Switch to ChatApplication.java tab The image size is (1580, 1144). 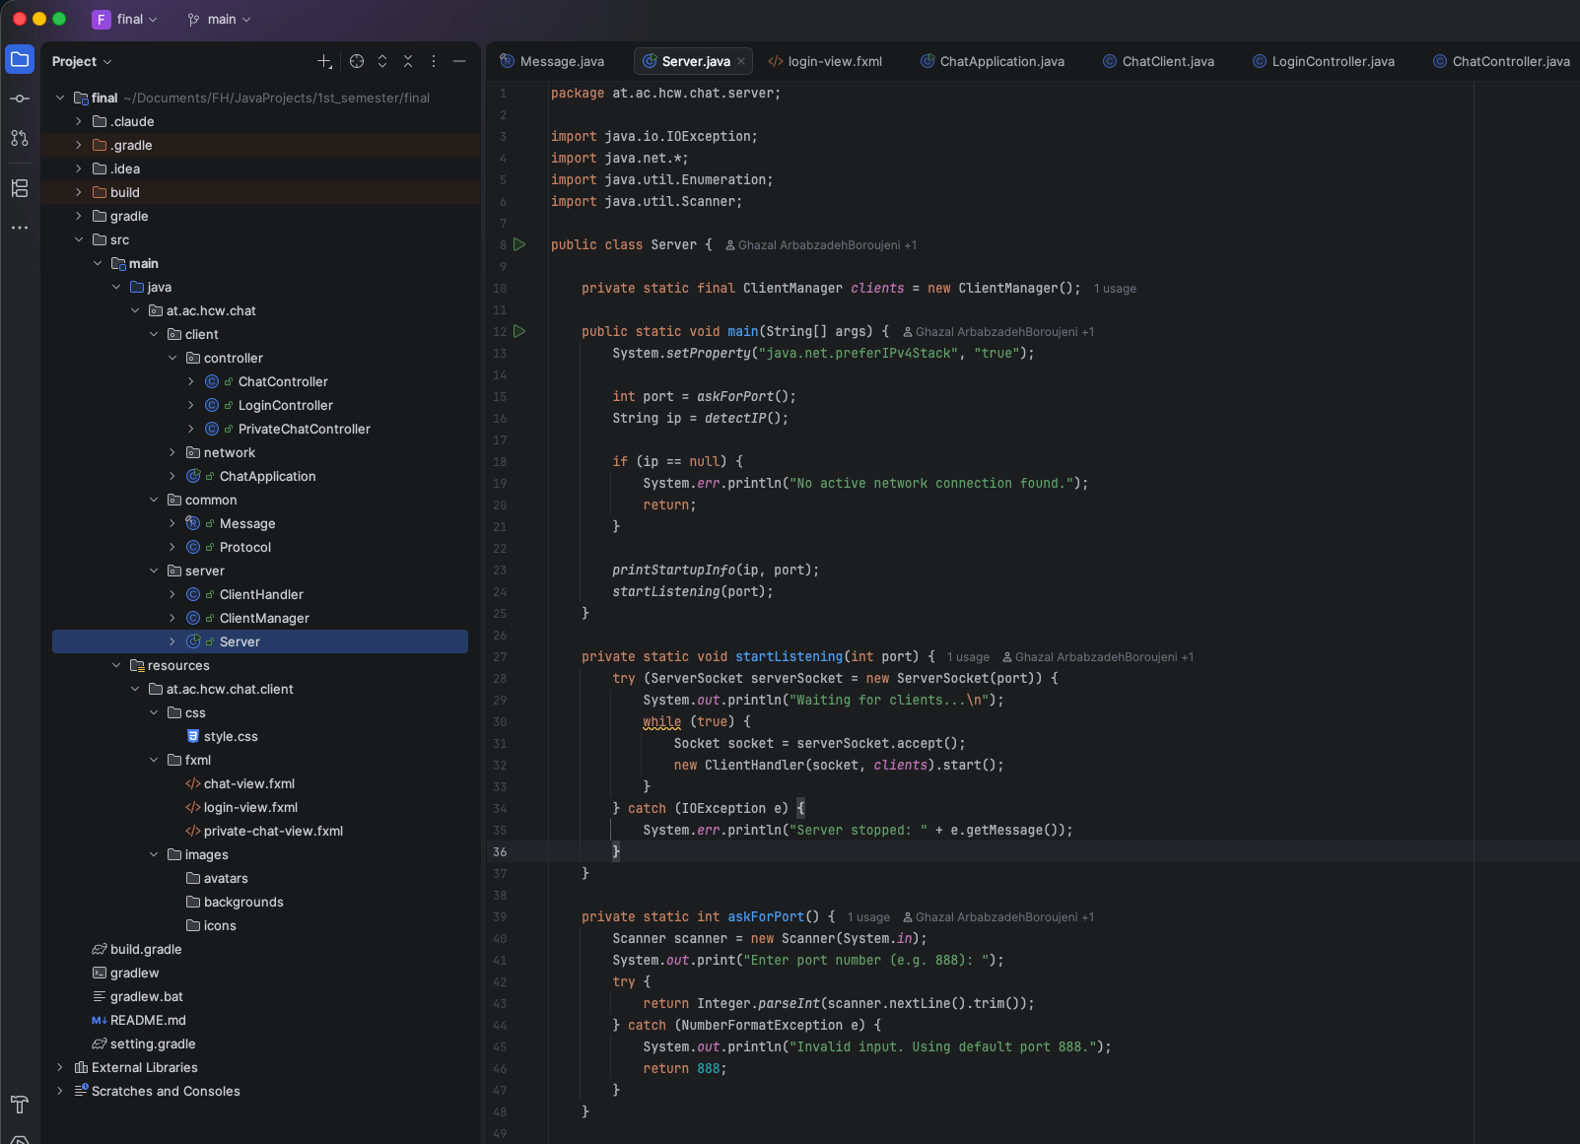(993, 61)
